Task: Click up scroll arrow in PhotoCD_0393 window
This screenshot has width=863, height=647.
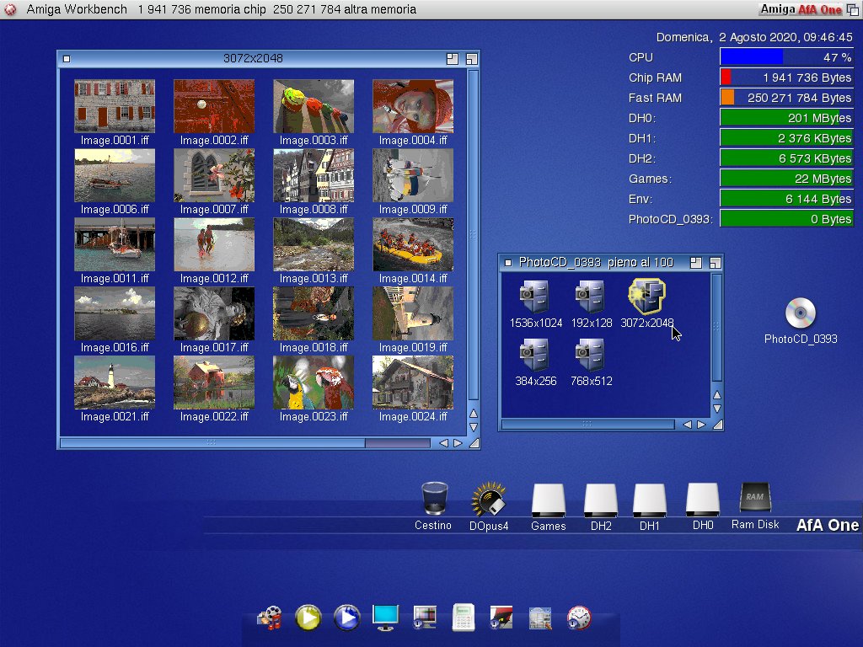Action: pyautogui.click(x=717, y=395)
